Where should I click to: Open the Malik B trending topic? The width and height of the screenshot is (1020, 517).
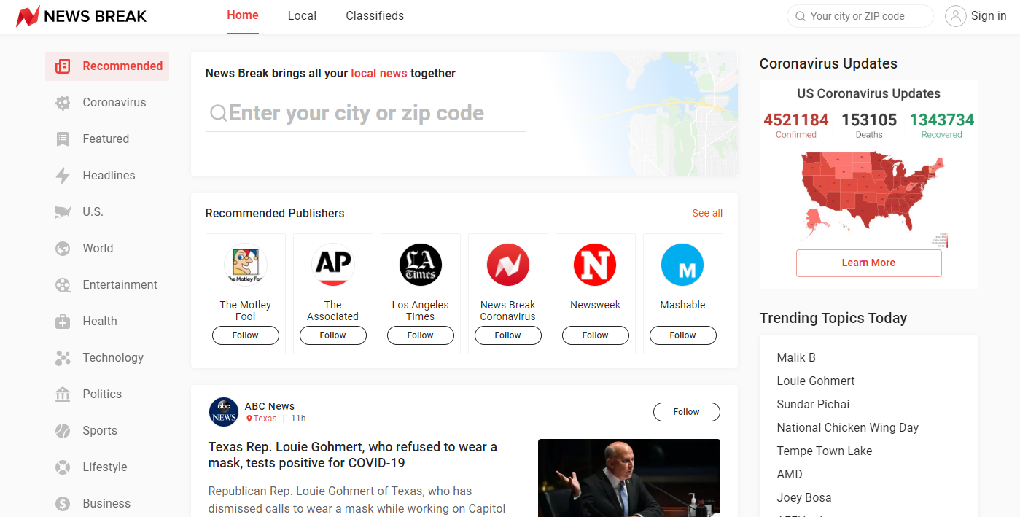(x=796, y=358)
